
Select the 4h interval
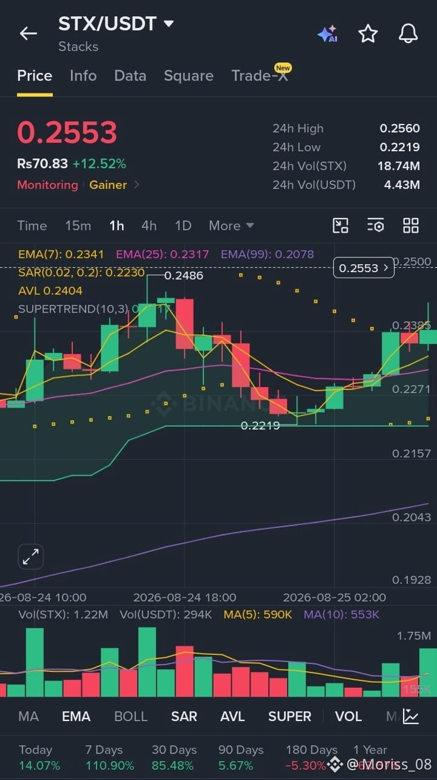(149, 226)
